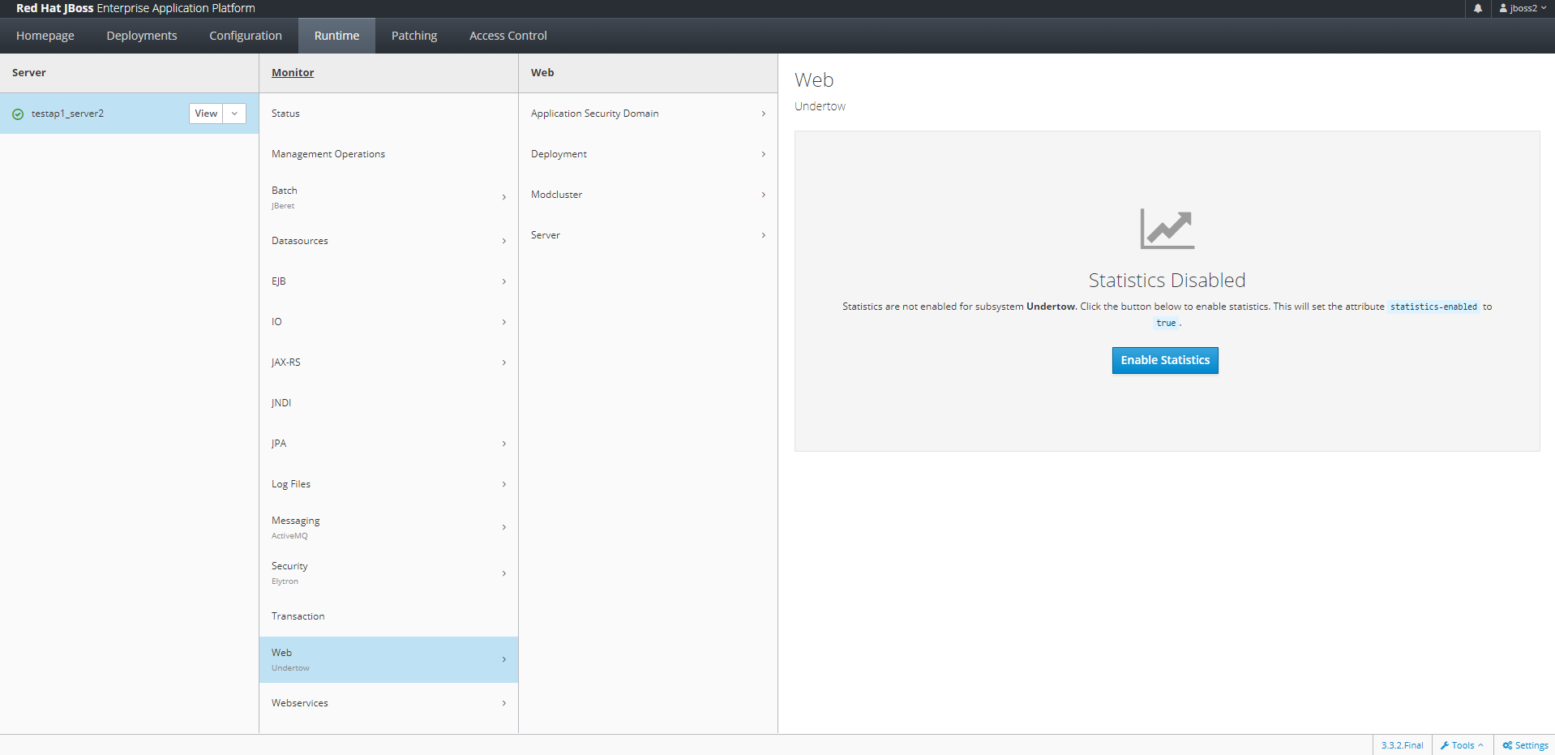Expand the EJB chevron
This screenshot has height=755, width=1555.
tap(504, 281)
